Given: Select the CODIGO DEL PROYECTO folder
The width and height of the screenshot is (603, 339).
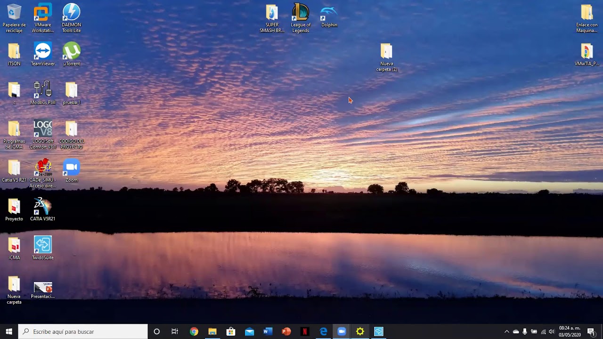Looking at the screenshot, I should 72,135.
